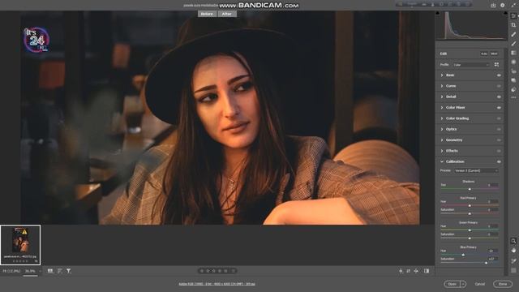Swap before and after settings icon
The height and width of the screenshot is (292, 519).
pyautogui.click(x=409, y=271)
